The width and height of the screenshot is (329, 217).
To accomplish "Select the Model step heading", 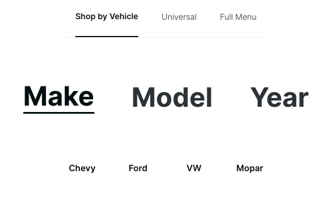I will 172,97.
